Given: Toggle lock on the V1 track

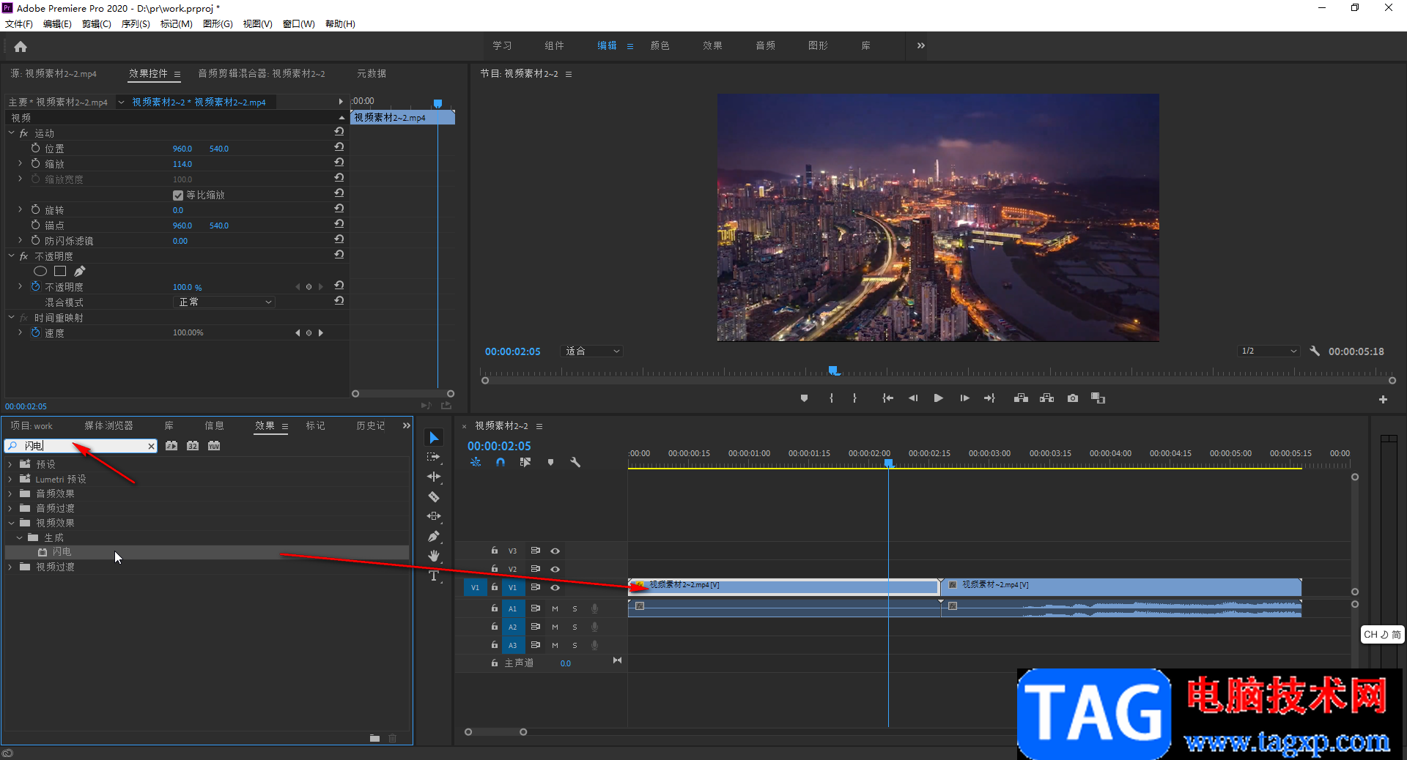Looking at the screenshot, I should [495, 587].
